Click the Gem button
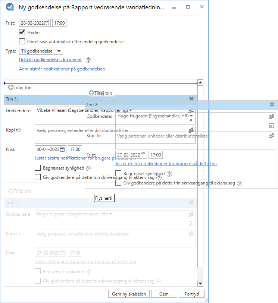Image resolution: width=278 pixels, height=303 pixels. click(164, 294)
